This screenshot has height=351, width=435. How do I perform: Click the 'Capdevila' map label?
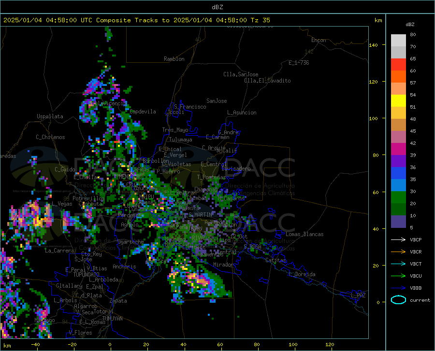pyautogui.click(x=143, y=112)
